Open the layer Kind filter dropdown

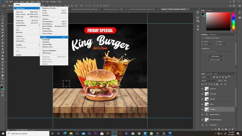(206, 77)
